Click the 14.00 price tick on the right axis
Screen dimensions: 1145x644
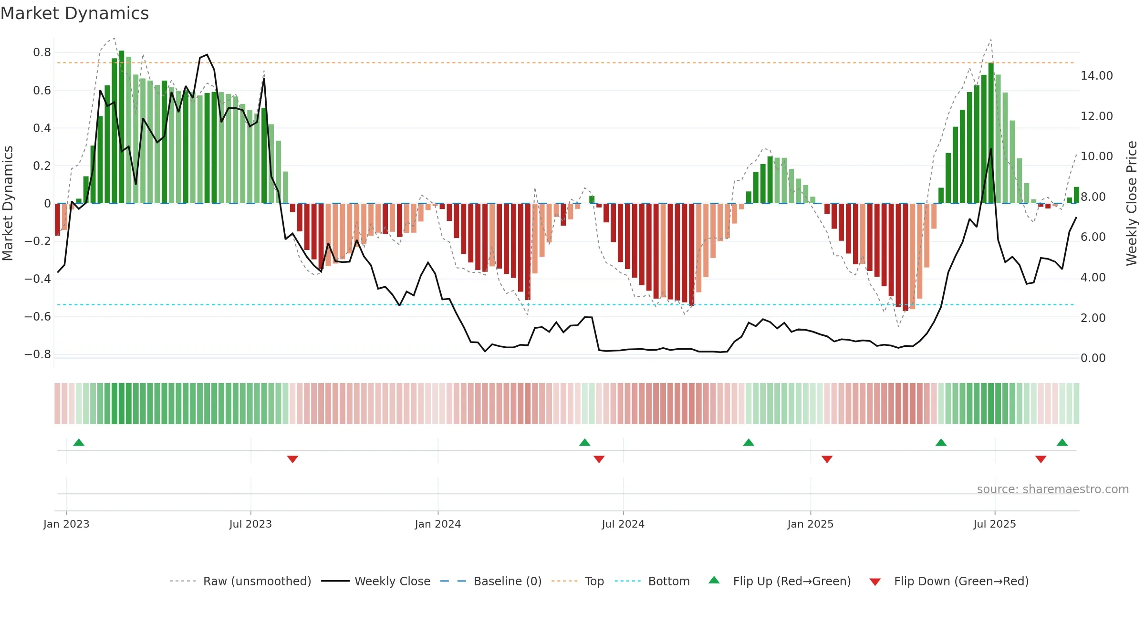coord(1097,75)
